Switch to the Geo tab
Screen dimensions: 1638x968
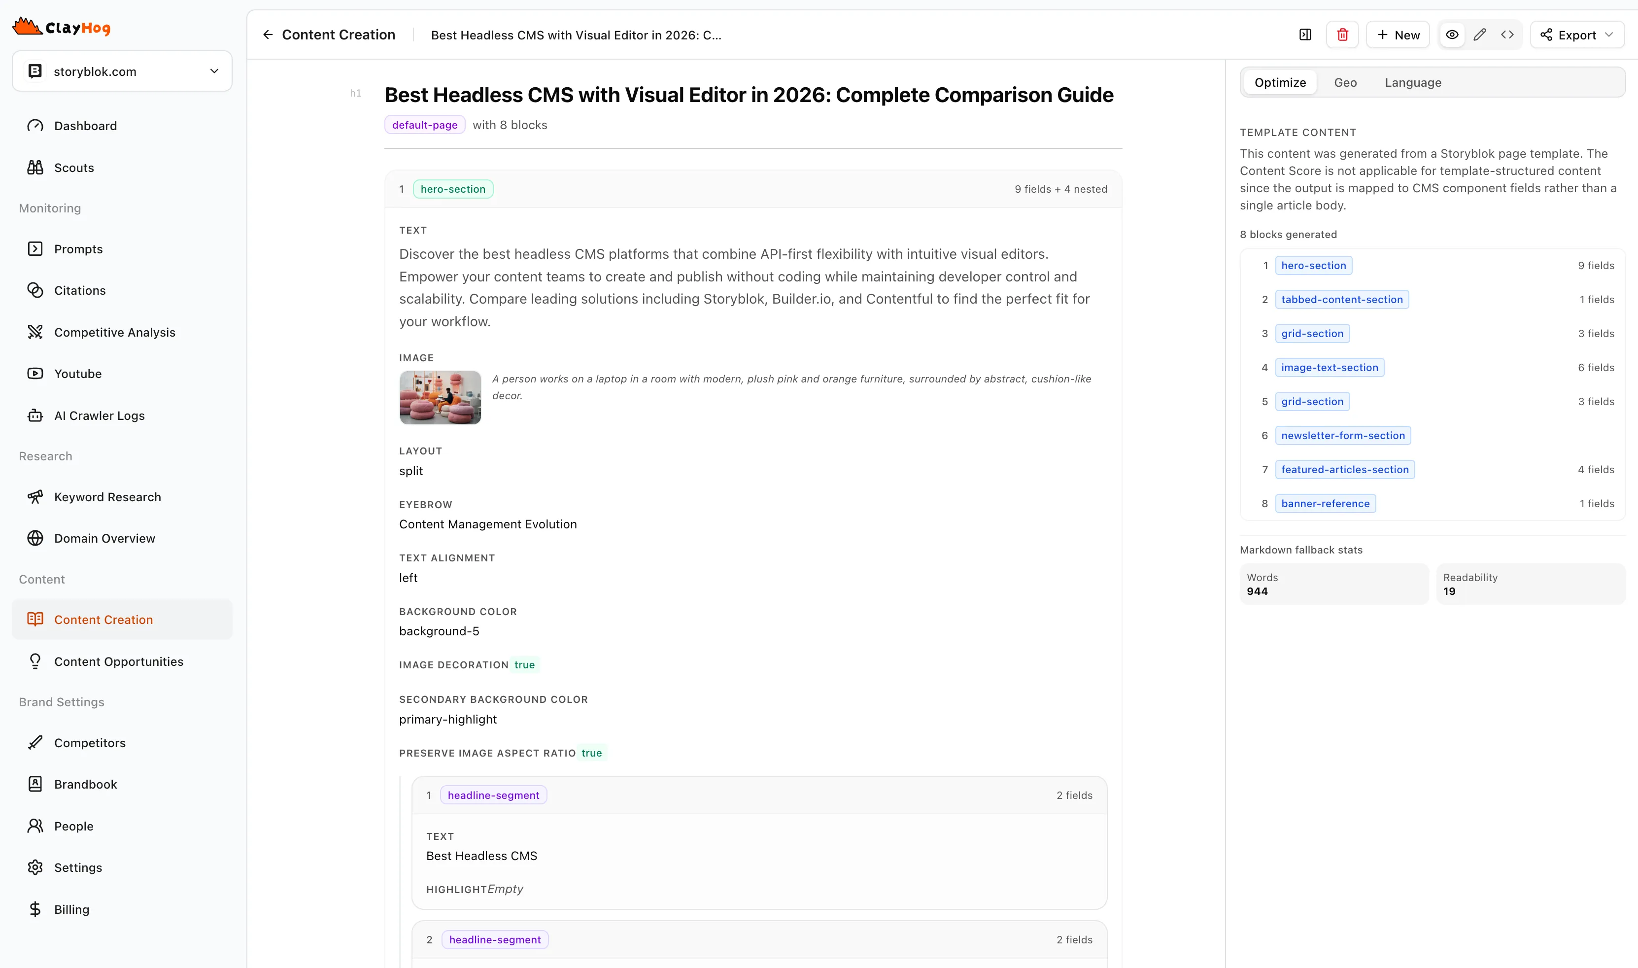coord(1345,82)
